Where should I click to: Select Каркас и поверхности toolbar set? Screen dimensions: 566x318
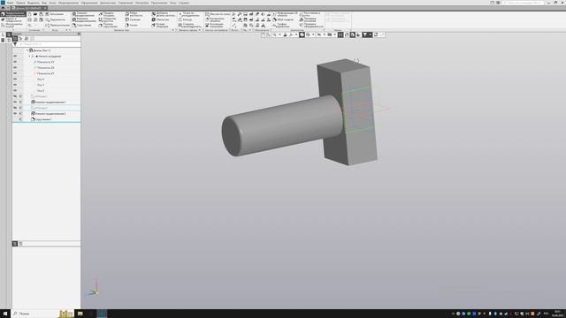tap(12, 19)
